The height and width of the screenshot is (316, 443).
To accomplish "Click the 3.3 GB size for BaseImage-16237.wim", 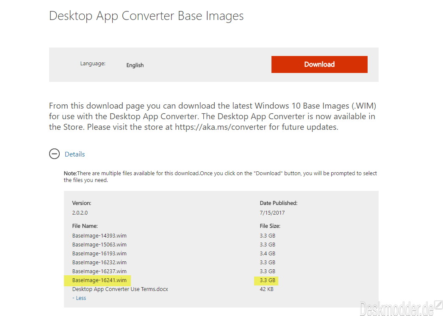I will point(268,271).
